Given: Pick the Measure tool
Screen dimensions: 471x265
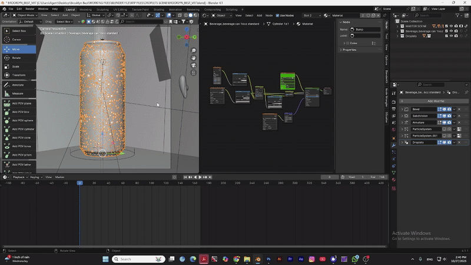Looking at the screenshot, I should coord(18,94).
